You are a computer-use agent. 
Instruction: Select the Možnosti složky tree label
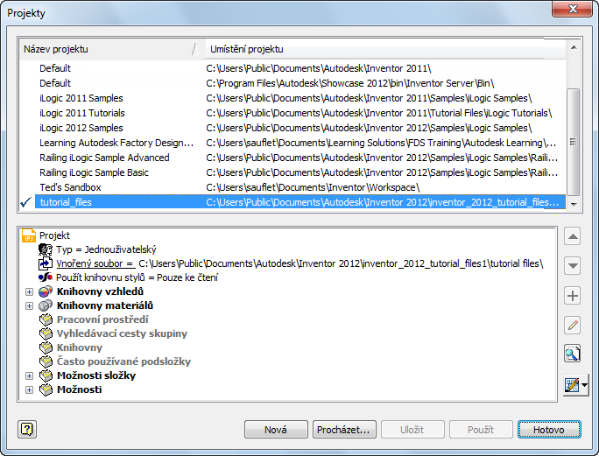[96, 375]
